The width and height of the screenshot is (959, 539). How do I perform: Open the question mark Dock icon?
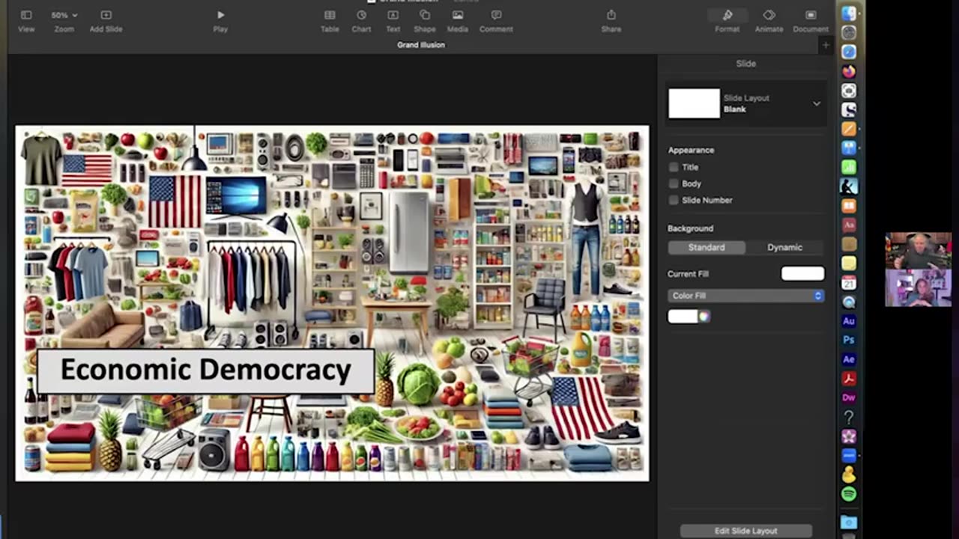click(849, 417)
